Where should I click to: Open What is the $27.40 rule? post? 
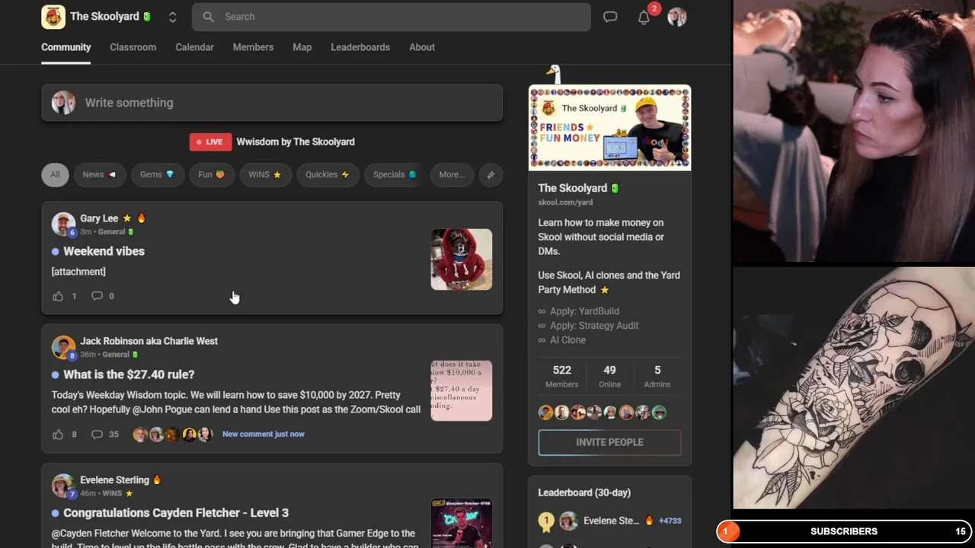coord(129,374)
